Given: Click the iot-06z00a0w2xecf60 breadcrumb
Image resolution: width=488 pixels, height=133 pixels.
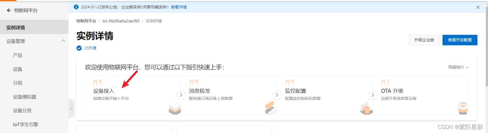Looking at the screenshot, I should pos(121,21).
